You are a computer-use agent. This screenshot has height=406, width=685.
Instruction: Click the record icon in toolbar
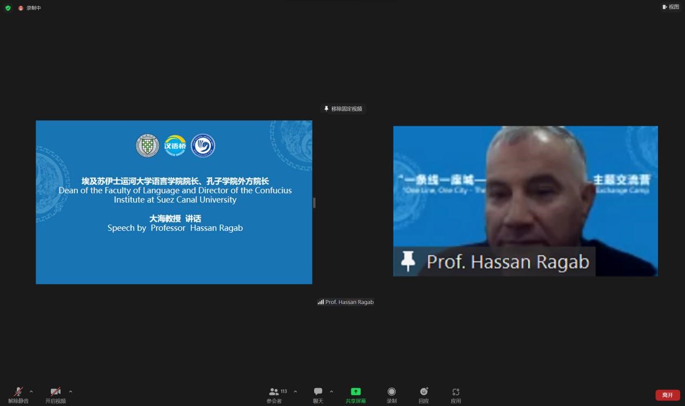pyautogui.click(x=391, y=394)
